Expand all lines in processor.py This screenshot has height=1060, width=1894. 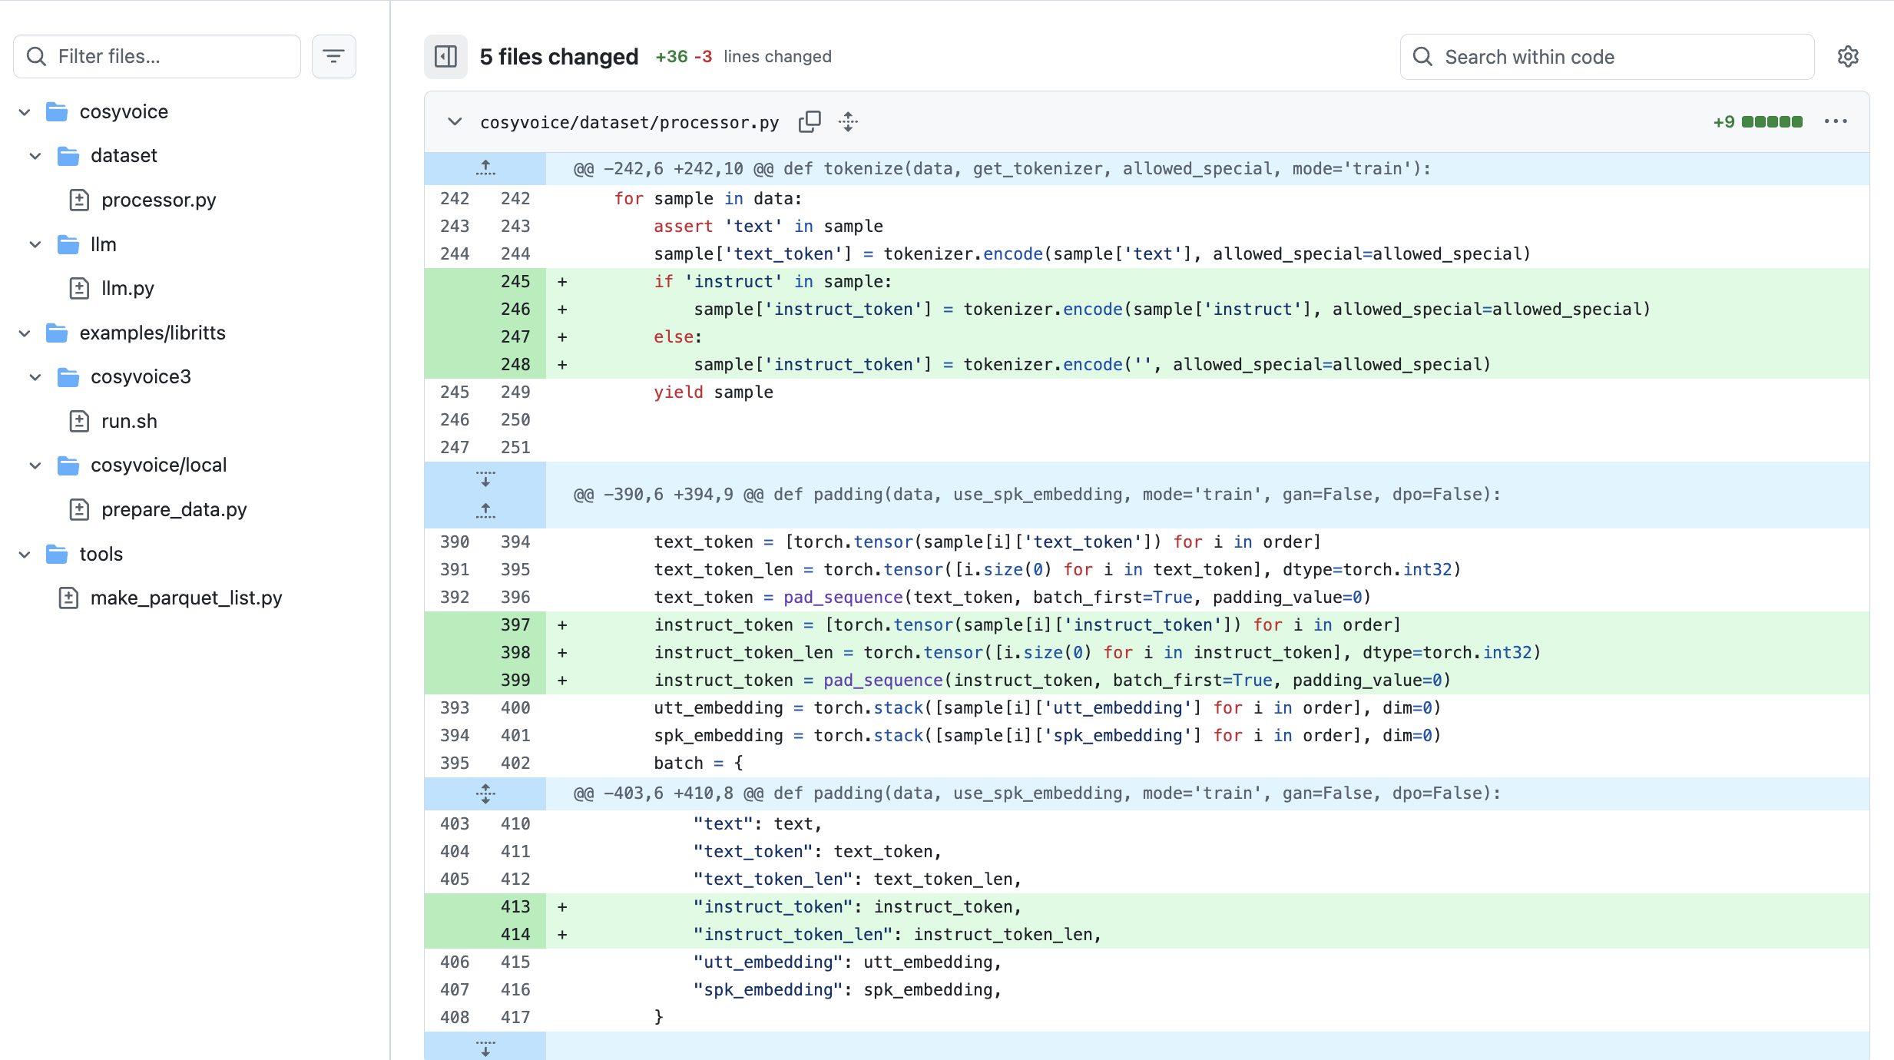coord(848,122)
